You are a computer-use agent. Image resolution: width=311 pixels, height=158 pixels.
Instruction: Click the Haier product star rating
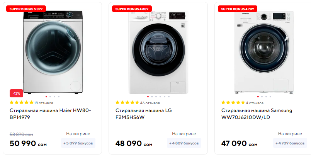click(21, 103)
